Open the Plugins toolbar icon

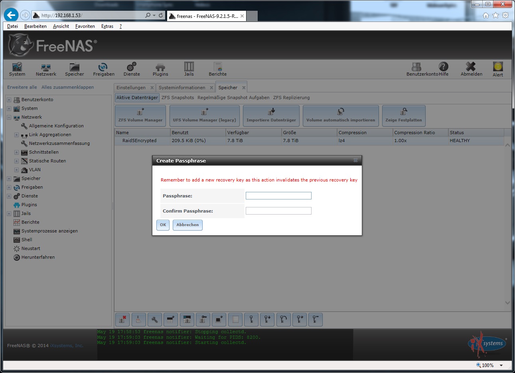(x=160, y=69)
